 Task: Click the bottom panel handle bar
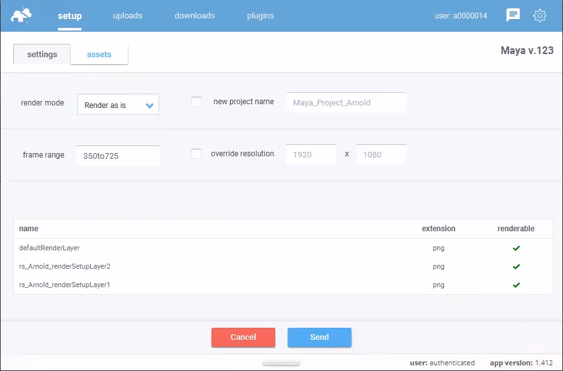tap(281, 363)
